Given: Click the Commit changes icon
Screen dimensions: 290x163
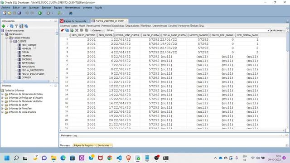Looking at the screenshot, I should click(x=82, y=30).
